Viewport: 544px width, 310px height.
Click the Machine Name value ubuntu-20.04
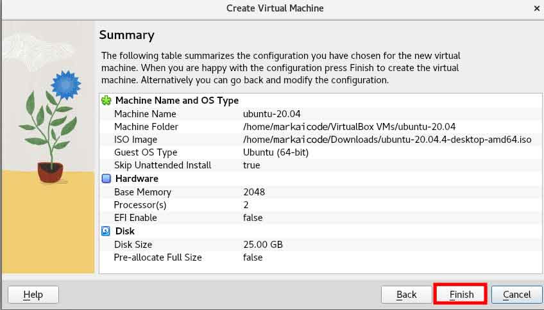(271, 113)
